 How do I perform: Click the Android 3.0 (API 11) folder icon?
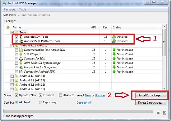coord(16,89)
